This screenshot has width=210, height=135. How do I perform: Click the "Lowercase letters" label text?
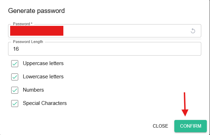point(43,77)
